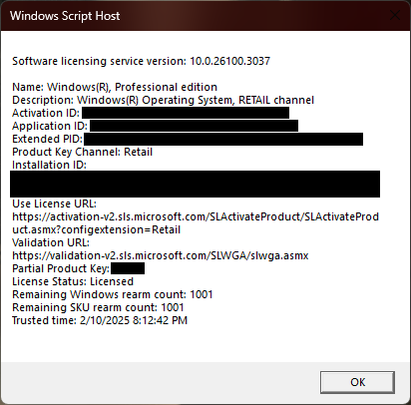This screenshot has width=411, height=405.
Task: Click the Installation ID label
Action: pyautogui.click(x=49, y=165)
